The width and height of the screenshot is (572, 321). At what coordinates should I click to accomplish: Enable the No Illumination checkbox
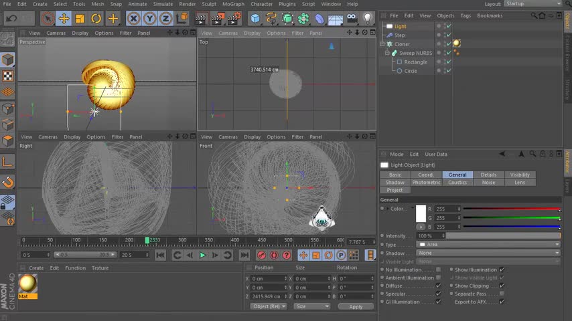(x=439, y=270)
